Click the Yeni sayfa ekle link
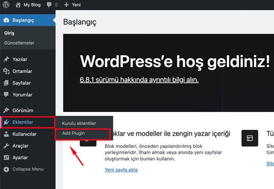This screenshot has width=274, height=189. (x=121, y=170)
